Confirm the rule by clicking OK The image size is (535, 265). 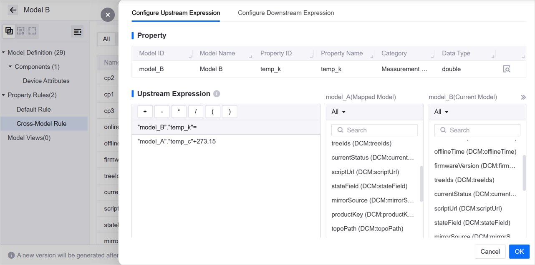click(x=519, y=252)
